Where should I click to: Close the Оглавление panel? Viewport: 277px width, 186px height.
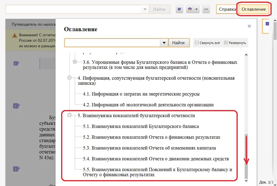249,26
